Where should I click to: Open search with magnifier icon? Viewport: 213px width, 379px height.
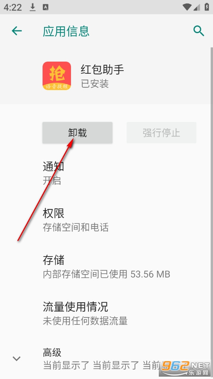click(199, 31)
